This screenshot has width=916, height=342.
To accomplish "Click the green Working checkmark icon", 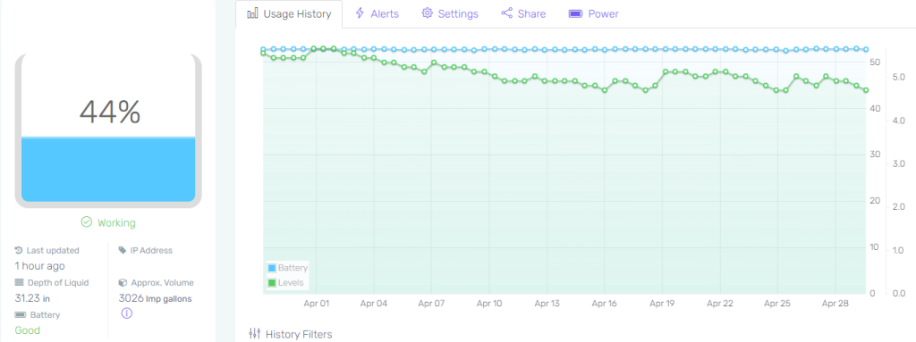I will pos(87,222).
